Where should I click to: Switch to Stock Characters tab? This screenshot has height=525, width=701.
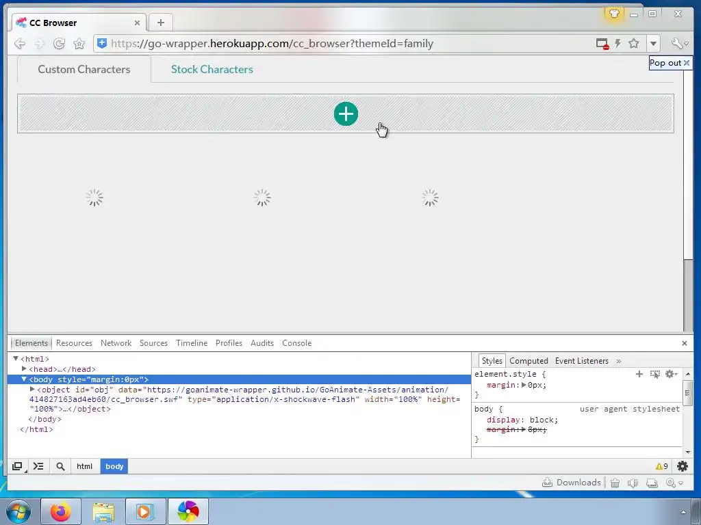pos(212,69)
